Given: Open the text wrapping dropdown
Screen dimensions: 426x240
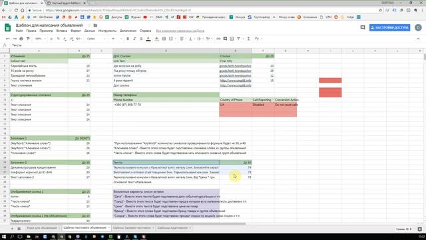Looking at the screenshot, I should [x=200, y=39].
